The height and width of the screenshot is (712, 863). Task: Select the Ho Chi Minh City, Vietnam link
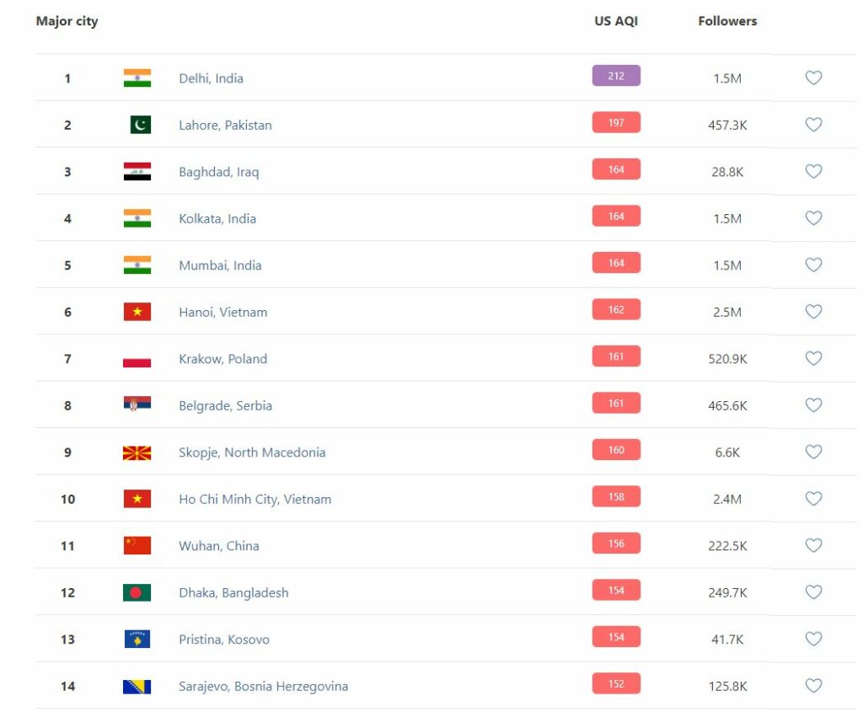255,499
